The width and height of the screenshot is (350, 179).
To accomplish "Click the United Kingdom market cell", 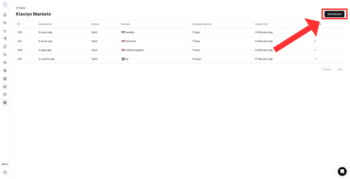I will [133, 50].
